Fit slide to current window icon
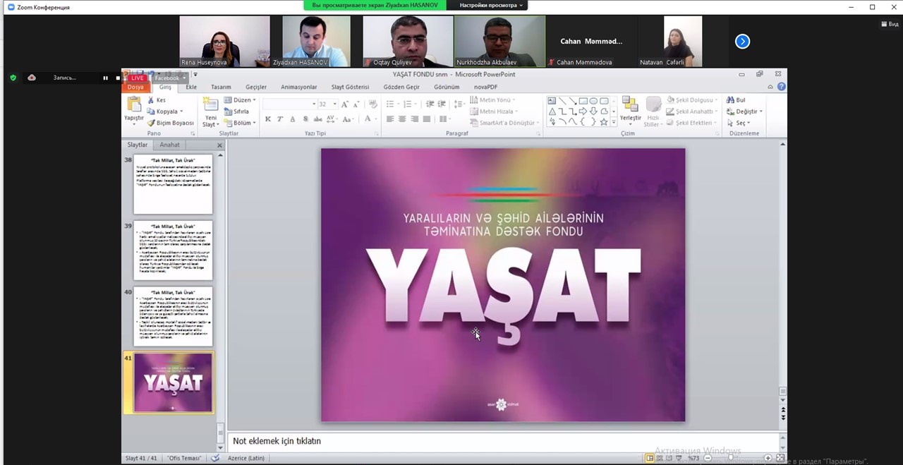The image size is (903, 465). [780, 458]
